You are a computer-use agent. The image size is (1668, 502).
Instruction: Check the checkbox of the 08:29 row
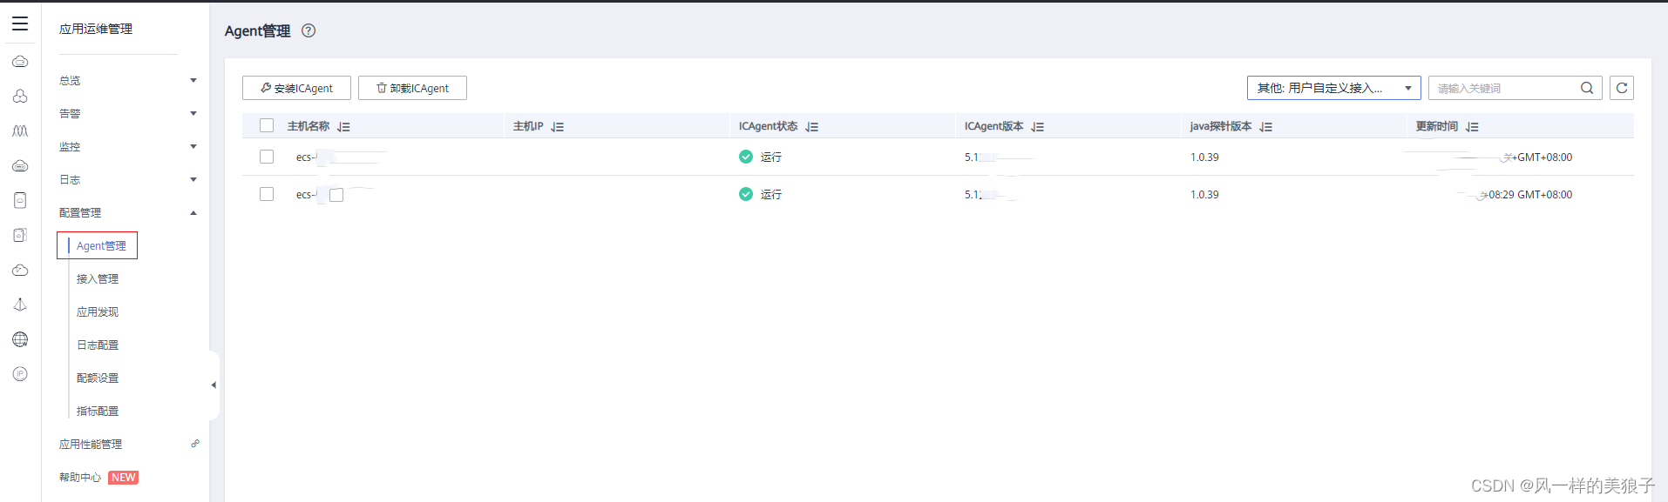[x=267, y=194]
